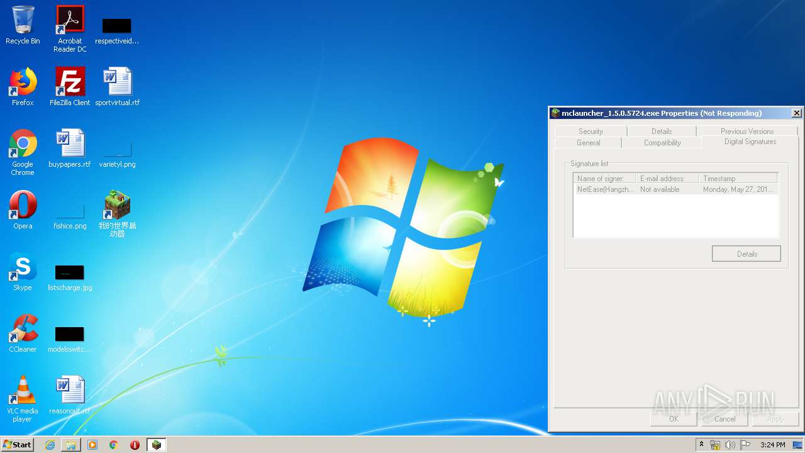Screen dimensions: 805x453
Task: Select varietyl.png image file
Action: 117,155
